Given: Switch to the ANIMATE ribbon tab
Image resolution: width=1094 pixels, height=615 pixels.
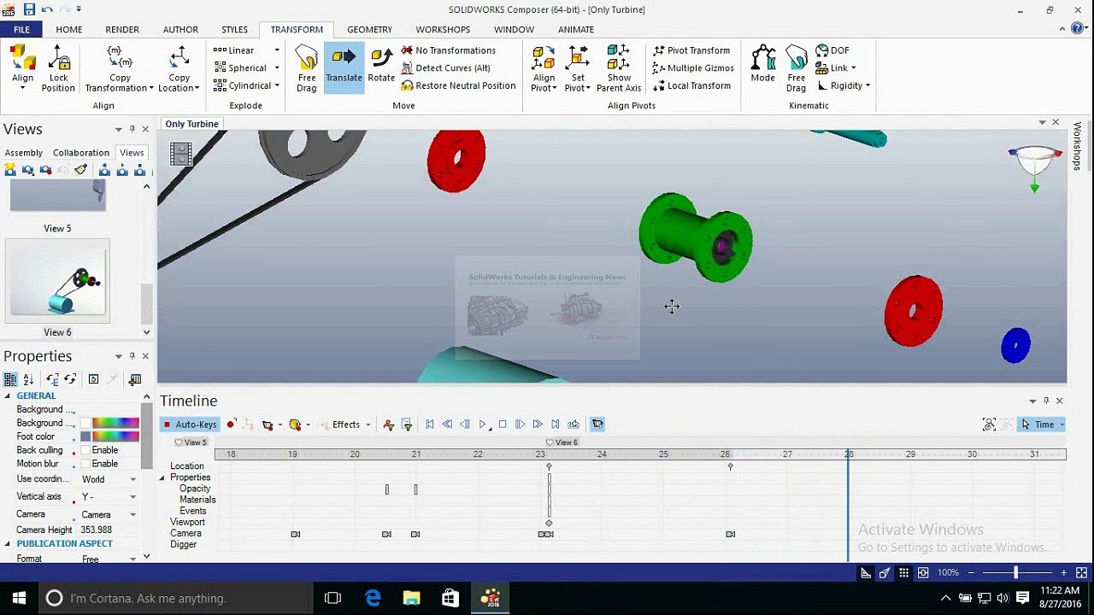Looking at the screenshot, I should pos(576,29).
